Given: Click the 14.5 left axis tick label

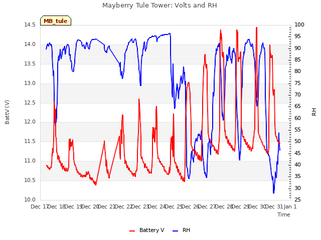Looking at the screenshot, I should click(30, 24).
